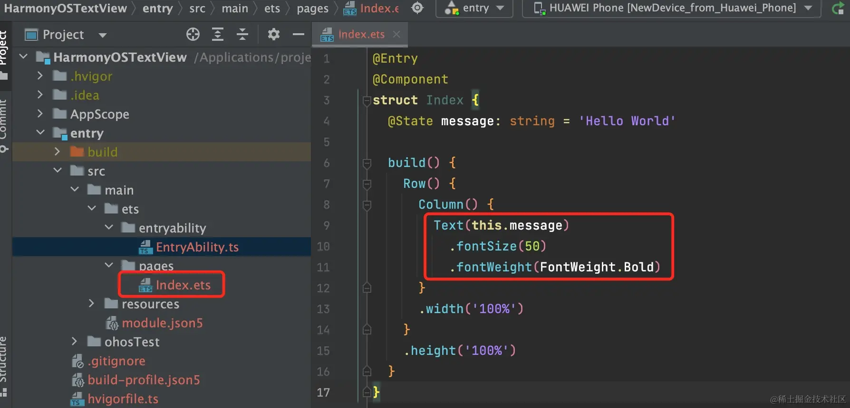This screenshot has height=408, width=850.
Task: Select opened file locator icon
Action: coord(193,34)
